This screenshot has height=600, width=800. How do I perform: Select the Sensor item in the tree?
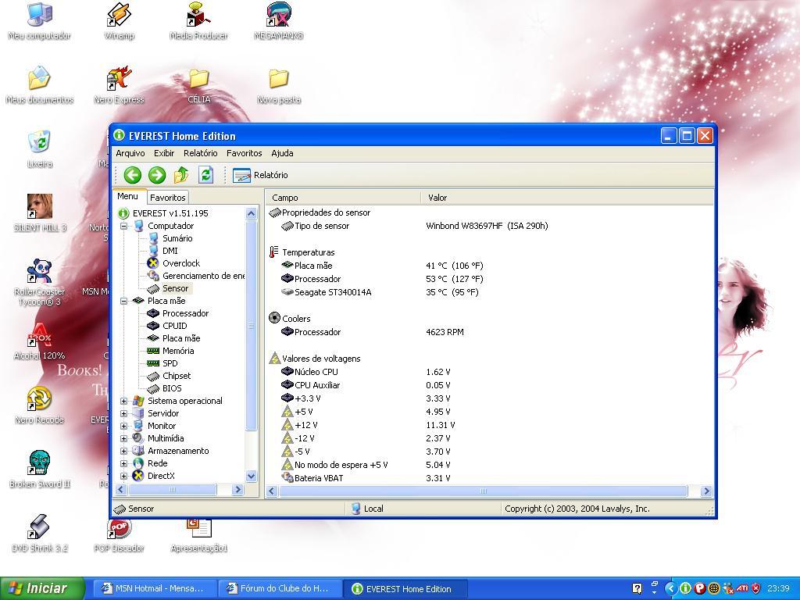(x=175, y=288)
